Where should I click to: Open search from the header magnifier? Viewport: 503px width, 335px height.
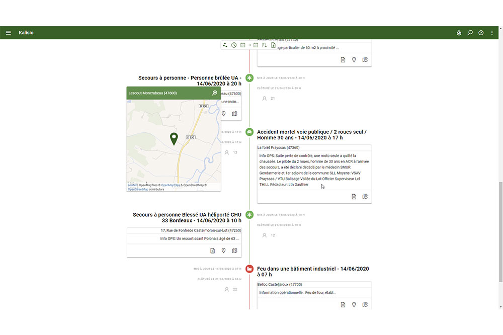[x=470, y=33]
